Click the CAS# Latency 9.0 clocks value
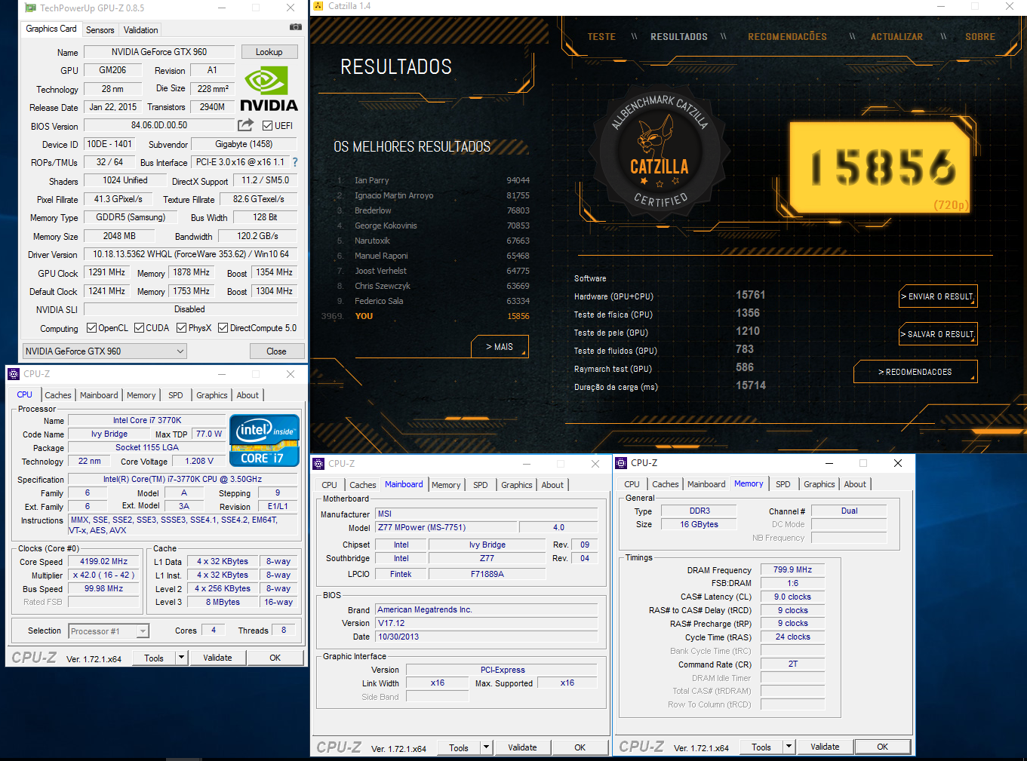Image resolution: width=1027 pixels, height=761 pixels. [x=792, y=597]
